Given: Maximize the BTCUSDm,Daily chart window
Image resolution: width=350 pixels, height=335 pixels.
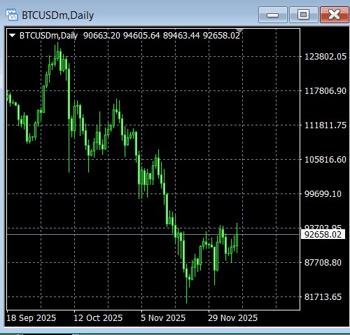Looking at the screenshot, I should tap(304, 15).
